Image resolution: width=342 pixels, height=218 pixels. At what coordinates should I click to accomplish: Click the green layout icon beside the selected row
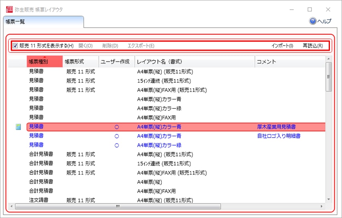(x=18, y=127)
